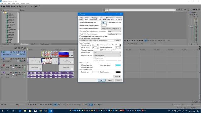Uncheck Simulate device aspect ratio
201x113 pixels.
click(x=101, y=50)
